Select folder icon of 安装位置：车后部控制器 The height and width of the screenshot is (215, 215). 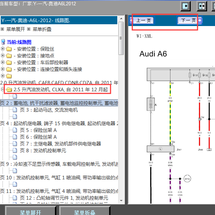(x=9, y=62)
